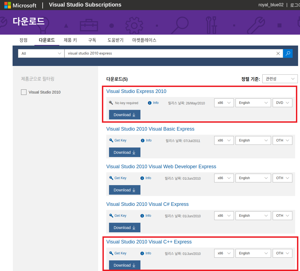Download Visual Studio 2010 Visual C# Express
Viewport: 300px width, 271px height.
click(125, 228)
